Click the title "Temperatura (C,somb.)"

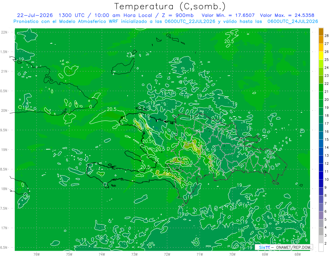[x=170, y=6]
